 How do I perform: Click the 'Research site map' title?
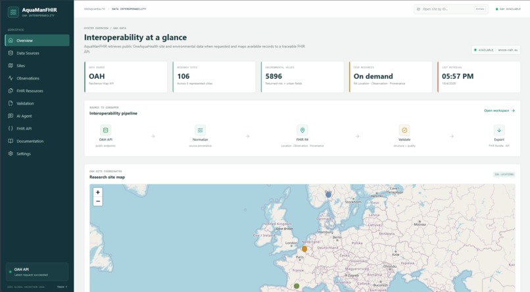coord(107,177)
